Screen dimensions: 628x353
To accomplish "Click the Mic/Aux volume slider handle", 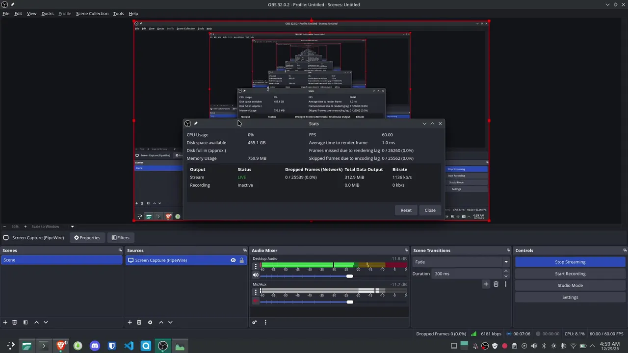I will point(349,302).
